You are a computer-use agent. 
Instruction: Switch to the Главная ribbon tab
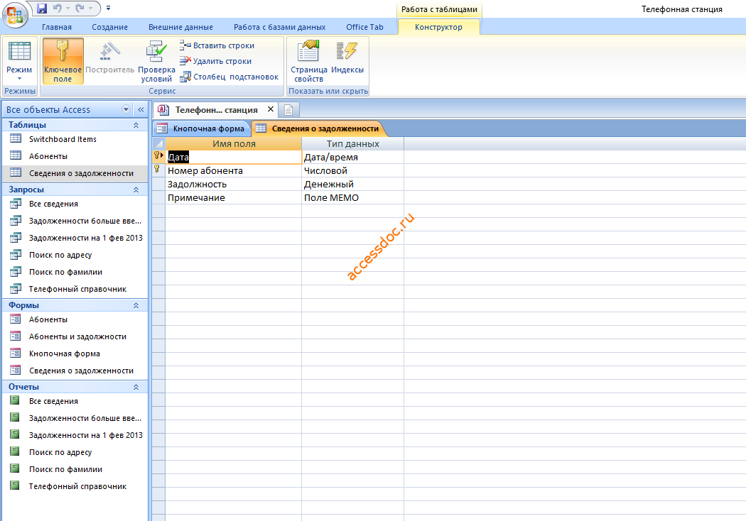click(57, 27)
